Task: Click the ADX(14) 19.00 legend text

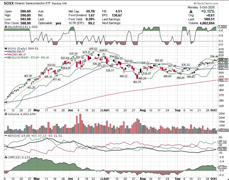Action: (19, 136)
